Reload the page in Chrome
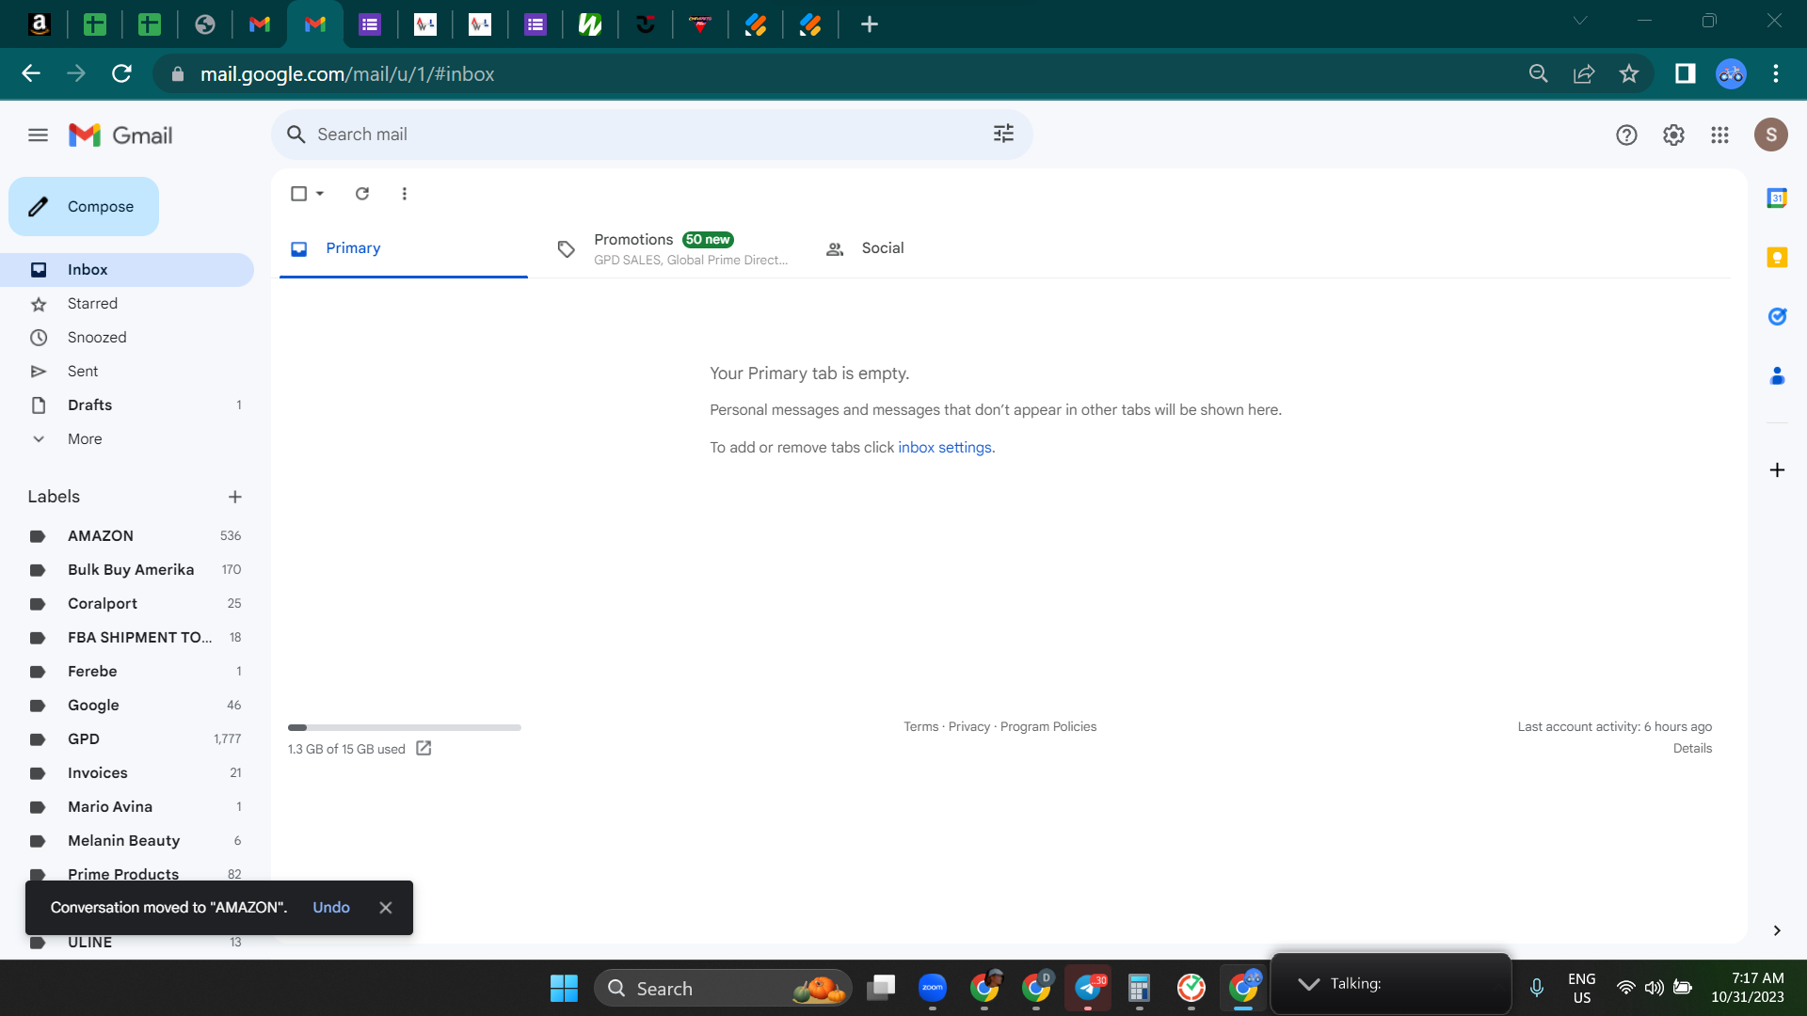Screen dimensions: 1807x1016 (x=121, y=74)
